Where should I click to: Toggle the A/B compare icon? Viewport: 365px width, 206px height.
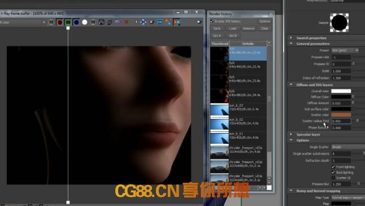point(176,22)
